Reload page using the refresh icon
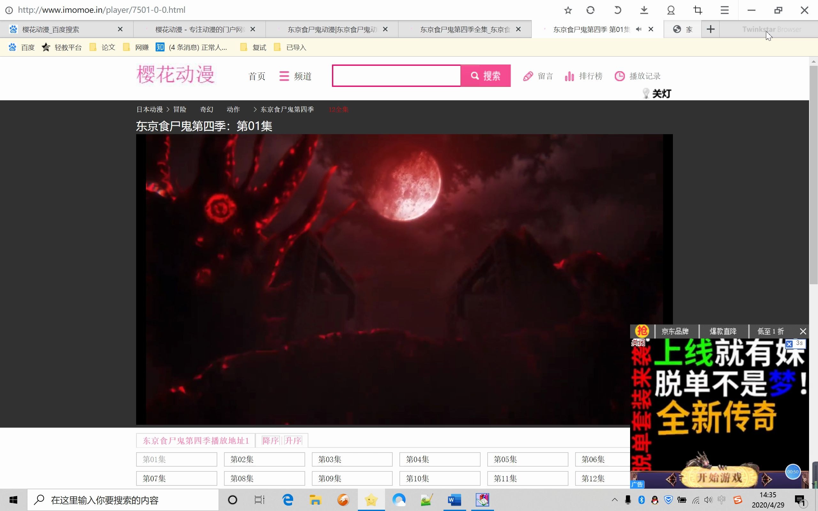 [x=590, y=10]
